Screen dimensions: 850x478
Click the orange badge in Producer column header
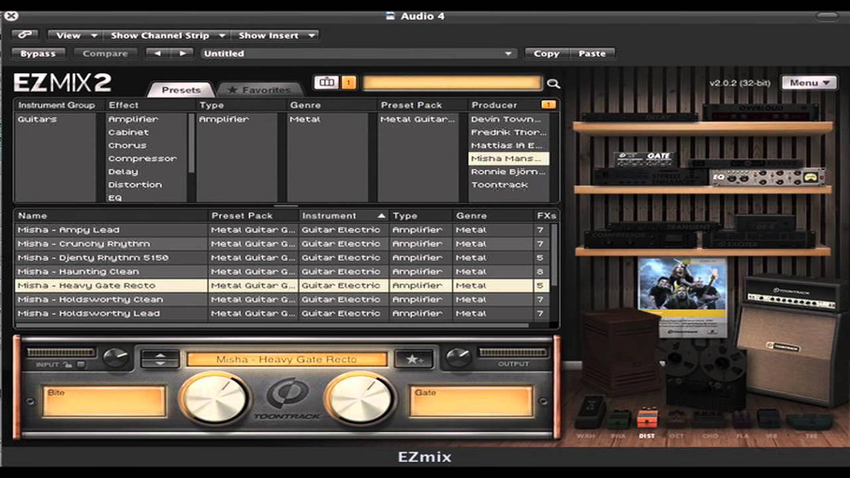(548, 105)
